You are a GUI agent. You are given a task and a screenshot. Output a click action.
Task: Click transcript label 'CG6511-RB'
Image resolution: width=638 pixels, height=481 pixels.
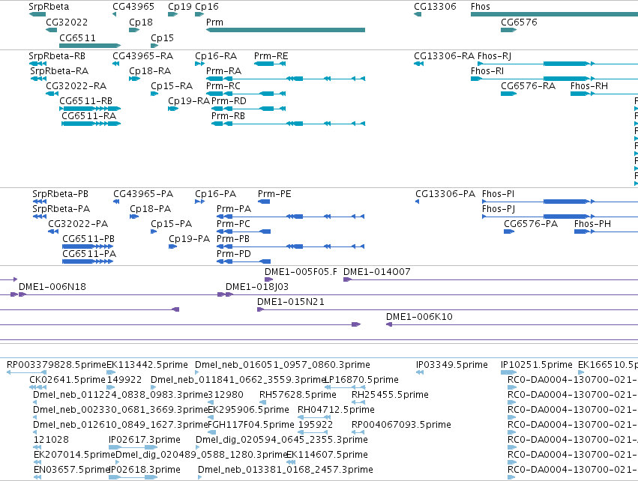pyautogui.click(x=86, y=101)
